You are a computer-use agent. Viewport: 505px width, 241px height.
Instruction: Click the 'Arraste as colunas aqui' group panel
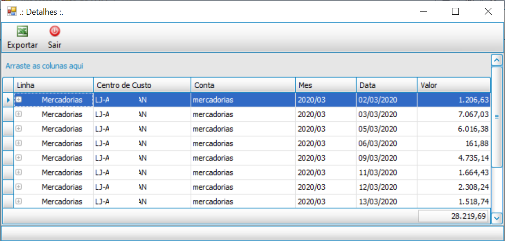coord(246,66)
